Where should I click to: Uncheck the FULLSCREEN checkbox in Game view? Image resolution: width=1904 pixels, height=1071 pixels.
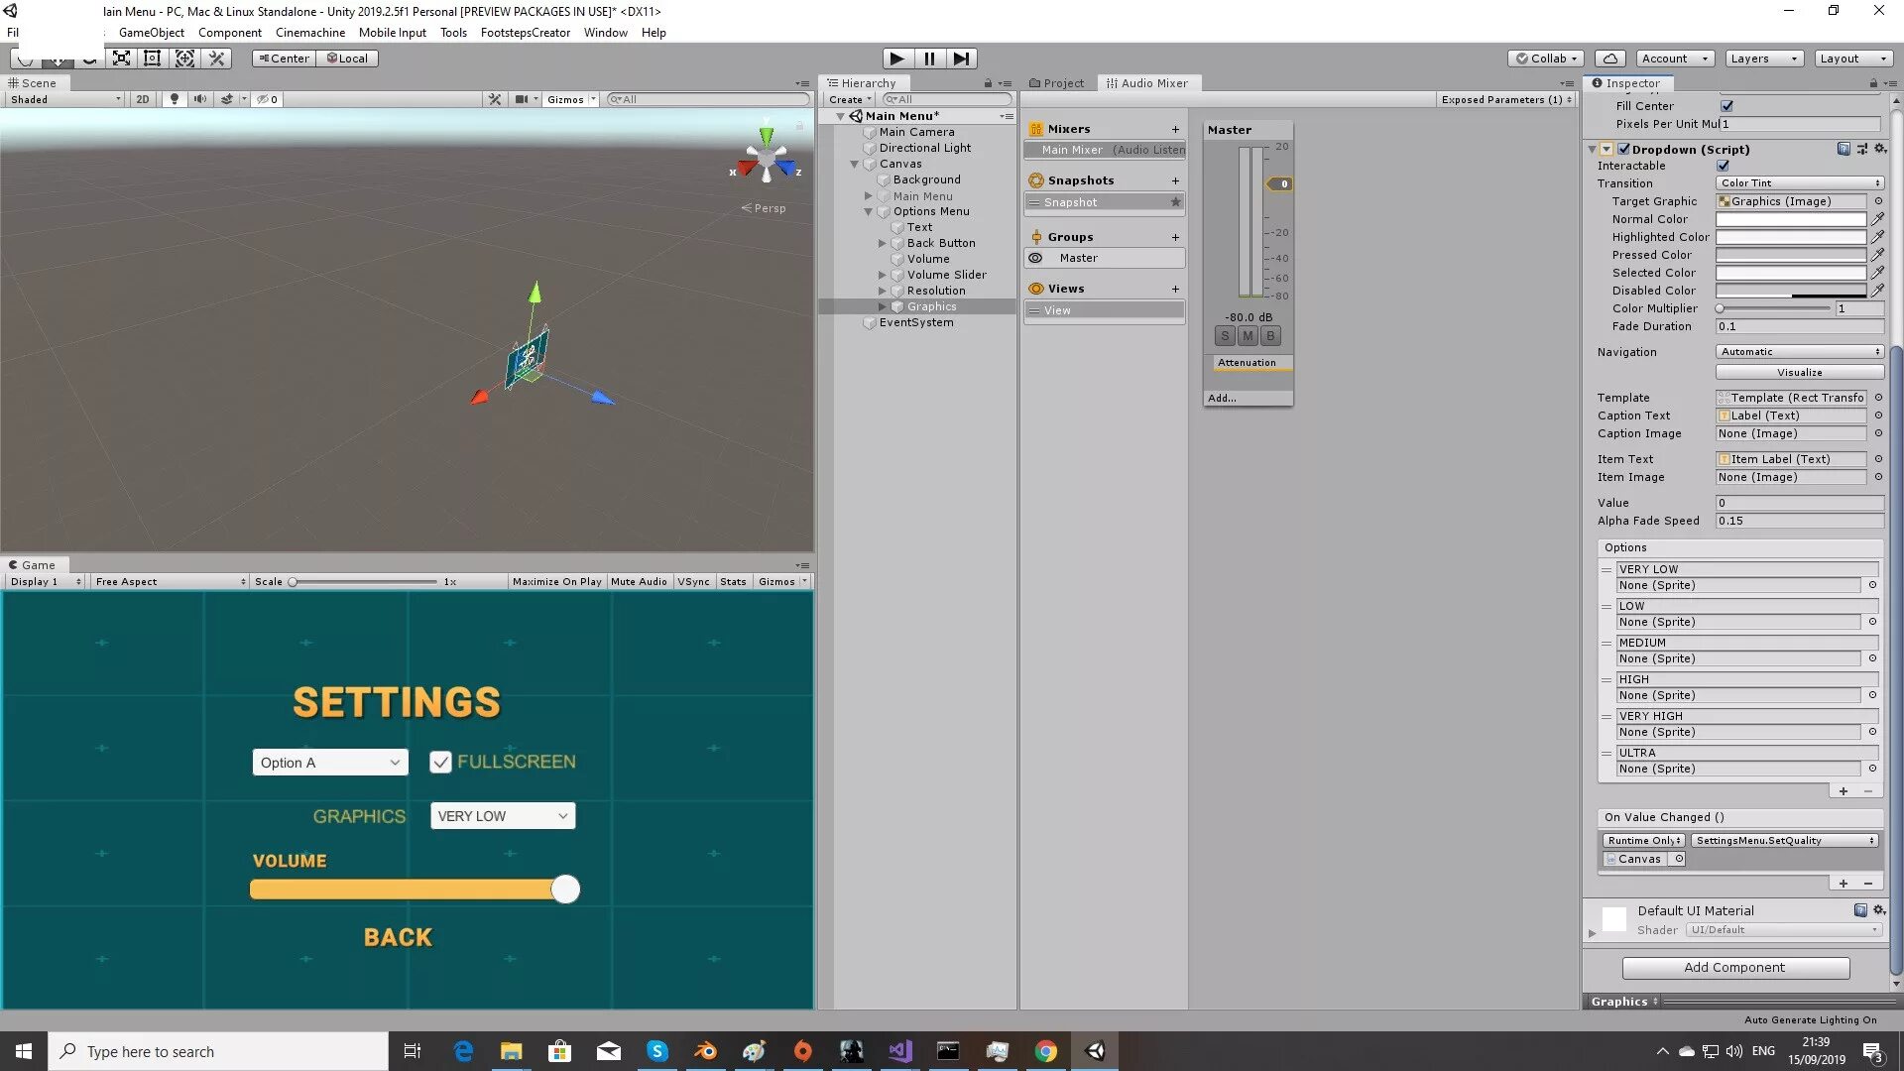(440, 763)
